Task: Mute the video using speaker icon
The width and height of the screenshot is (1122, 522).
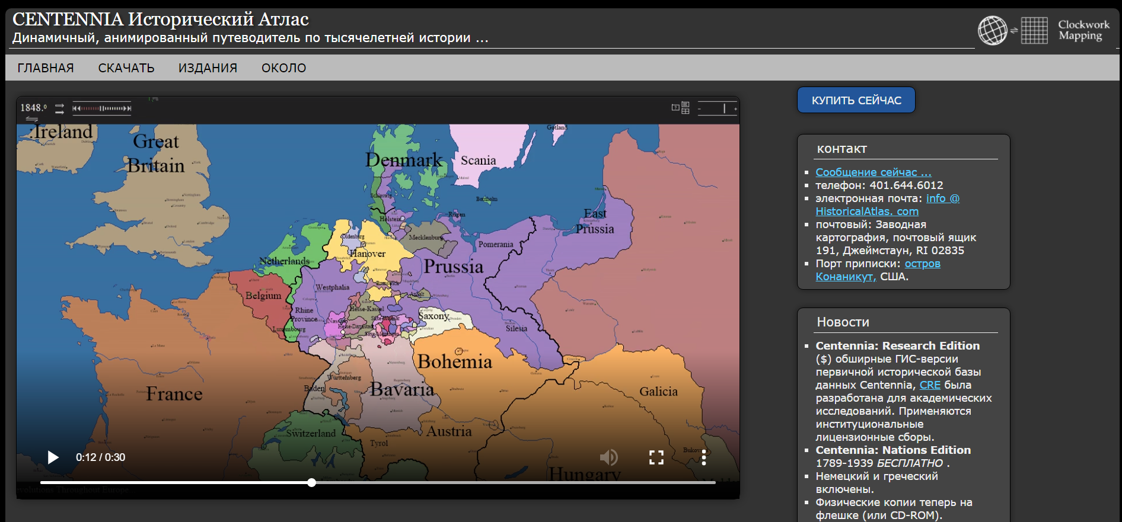Action: pyautogui.click(x=608, y=457)
